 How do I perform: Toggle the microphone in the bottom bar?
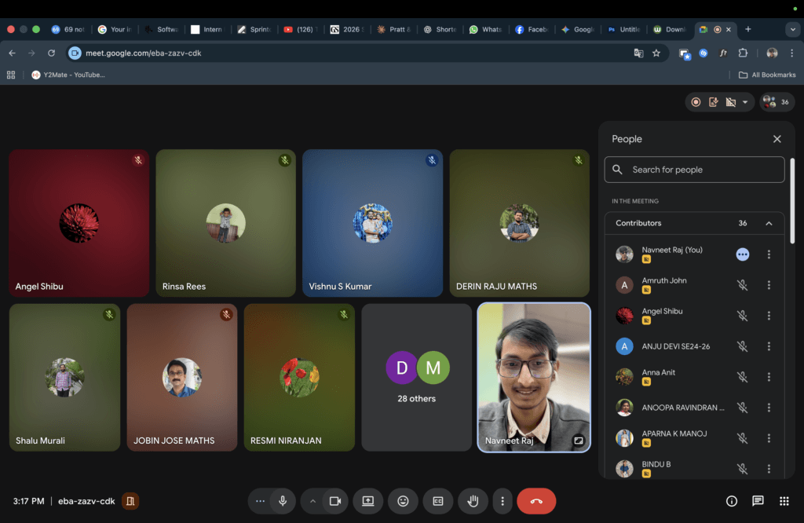282,501
